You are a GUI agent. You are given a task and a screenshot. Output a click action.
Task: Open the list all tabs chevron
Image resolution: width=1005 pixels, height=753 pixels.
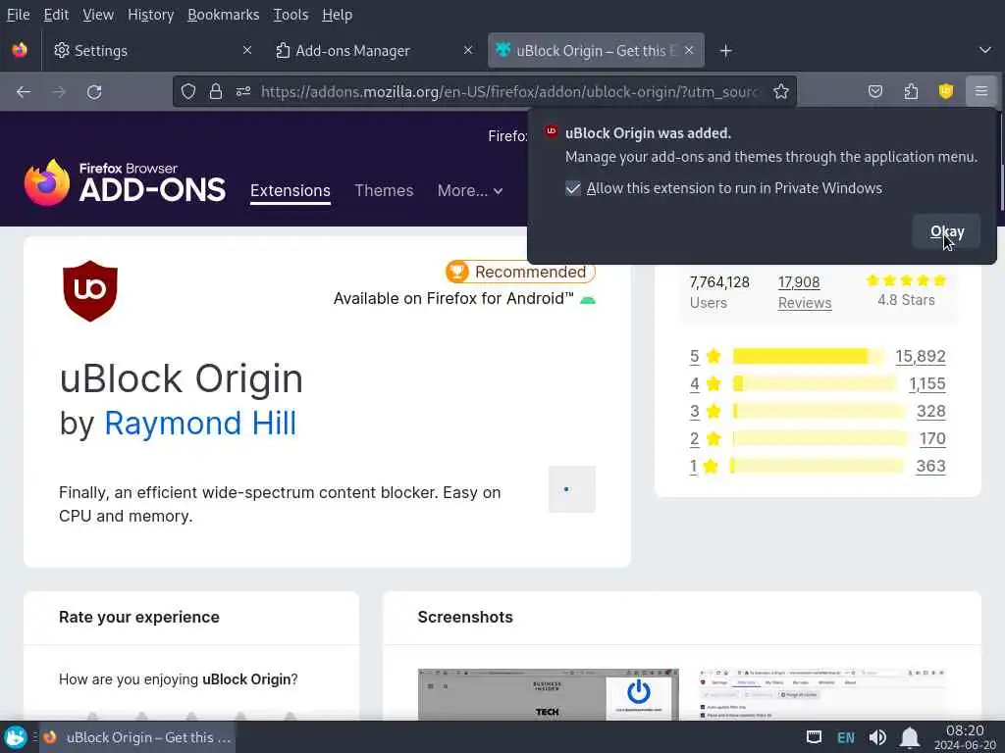coord(985,50)
